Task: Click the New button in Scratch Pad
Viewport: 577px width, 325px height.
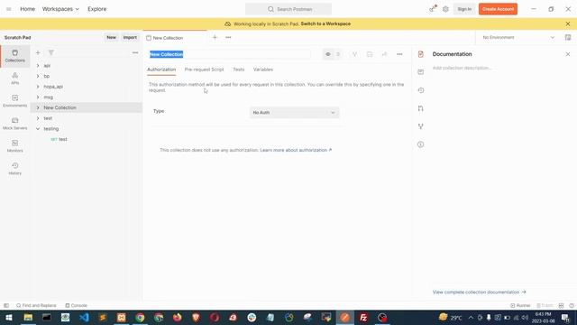Action: [x=111, y=37]
